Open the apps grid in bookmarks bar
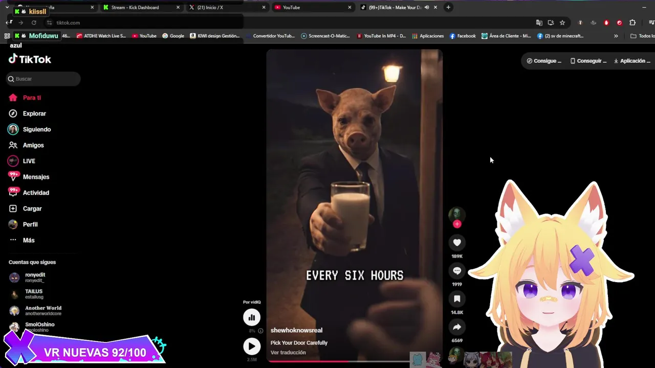The height and width of the screenshot is (368, 655). 7,36
